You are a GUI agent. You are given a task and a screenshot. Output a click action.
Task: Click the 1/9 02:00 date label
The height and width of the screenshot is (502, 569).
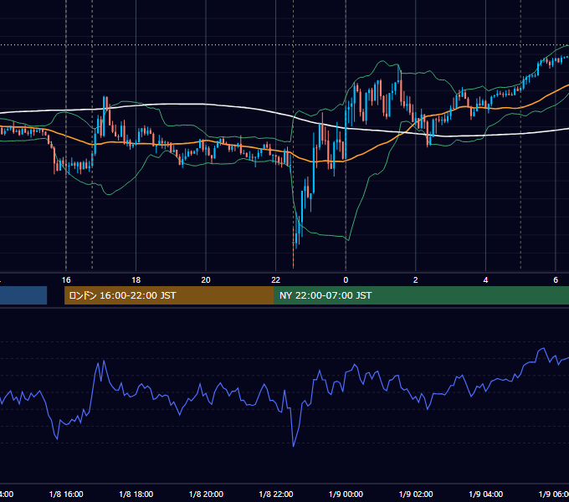coord(416,494)
